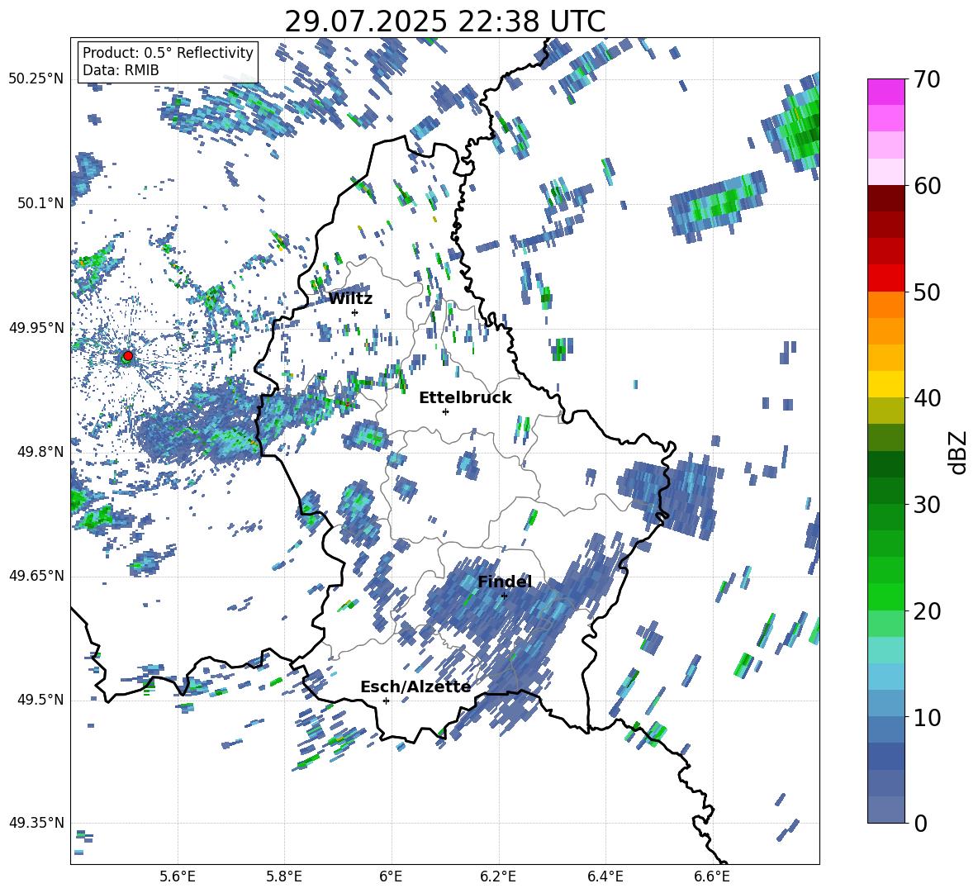The height and width of the screenshot is (893, 978).
Task: Click the yellow colorbar segment just above 40
Action: 885,384
